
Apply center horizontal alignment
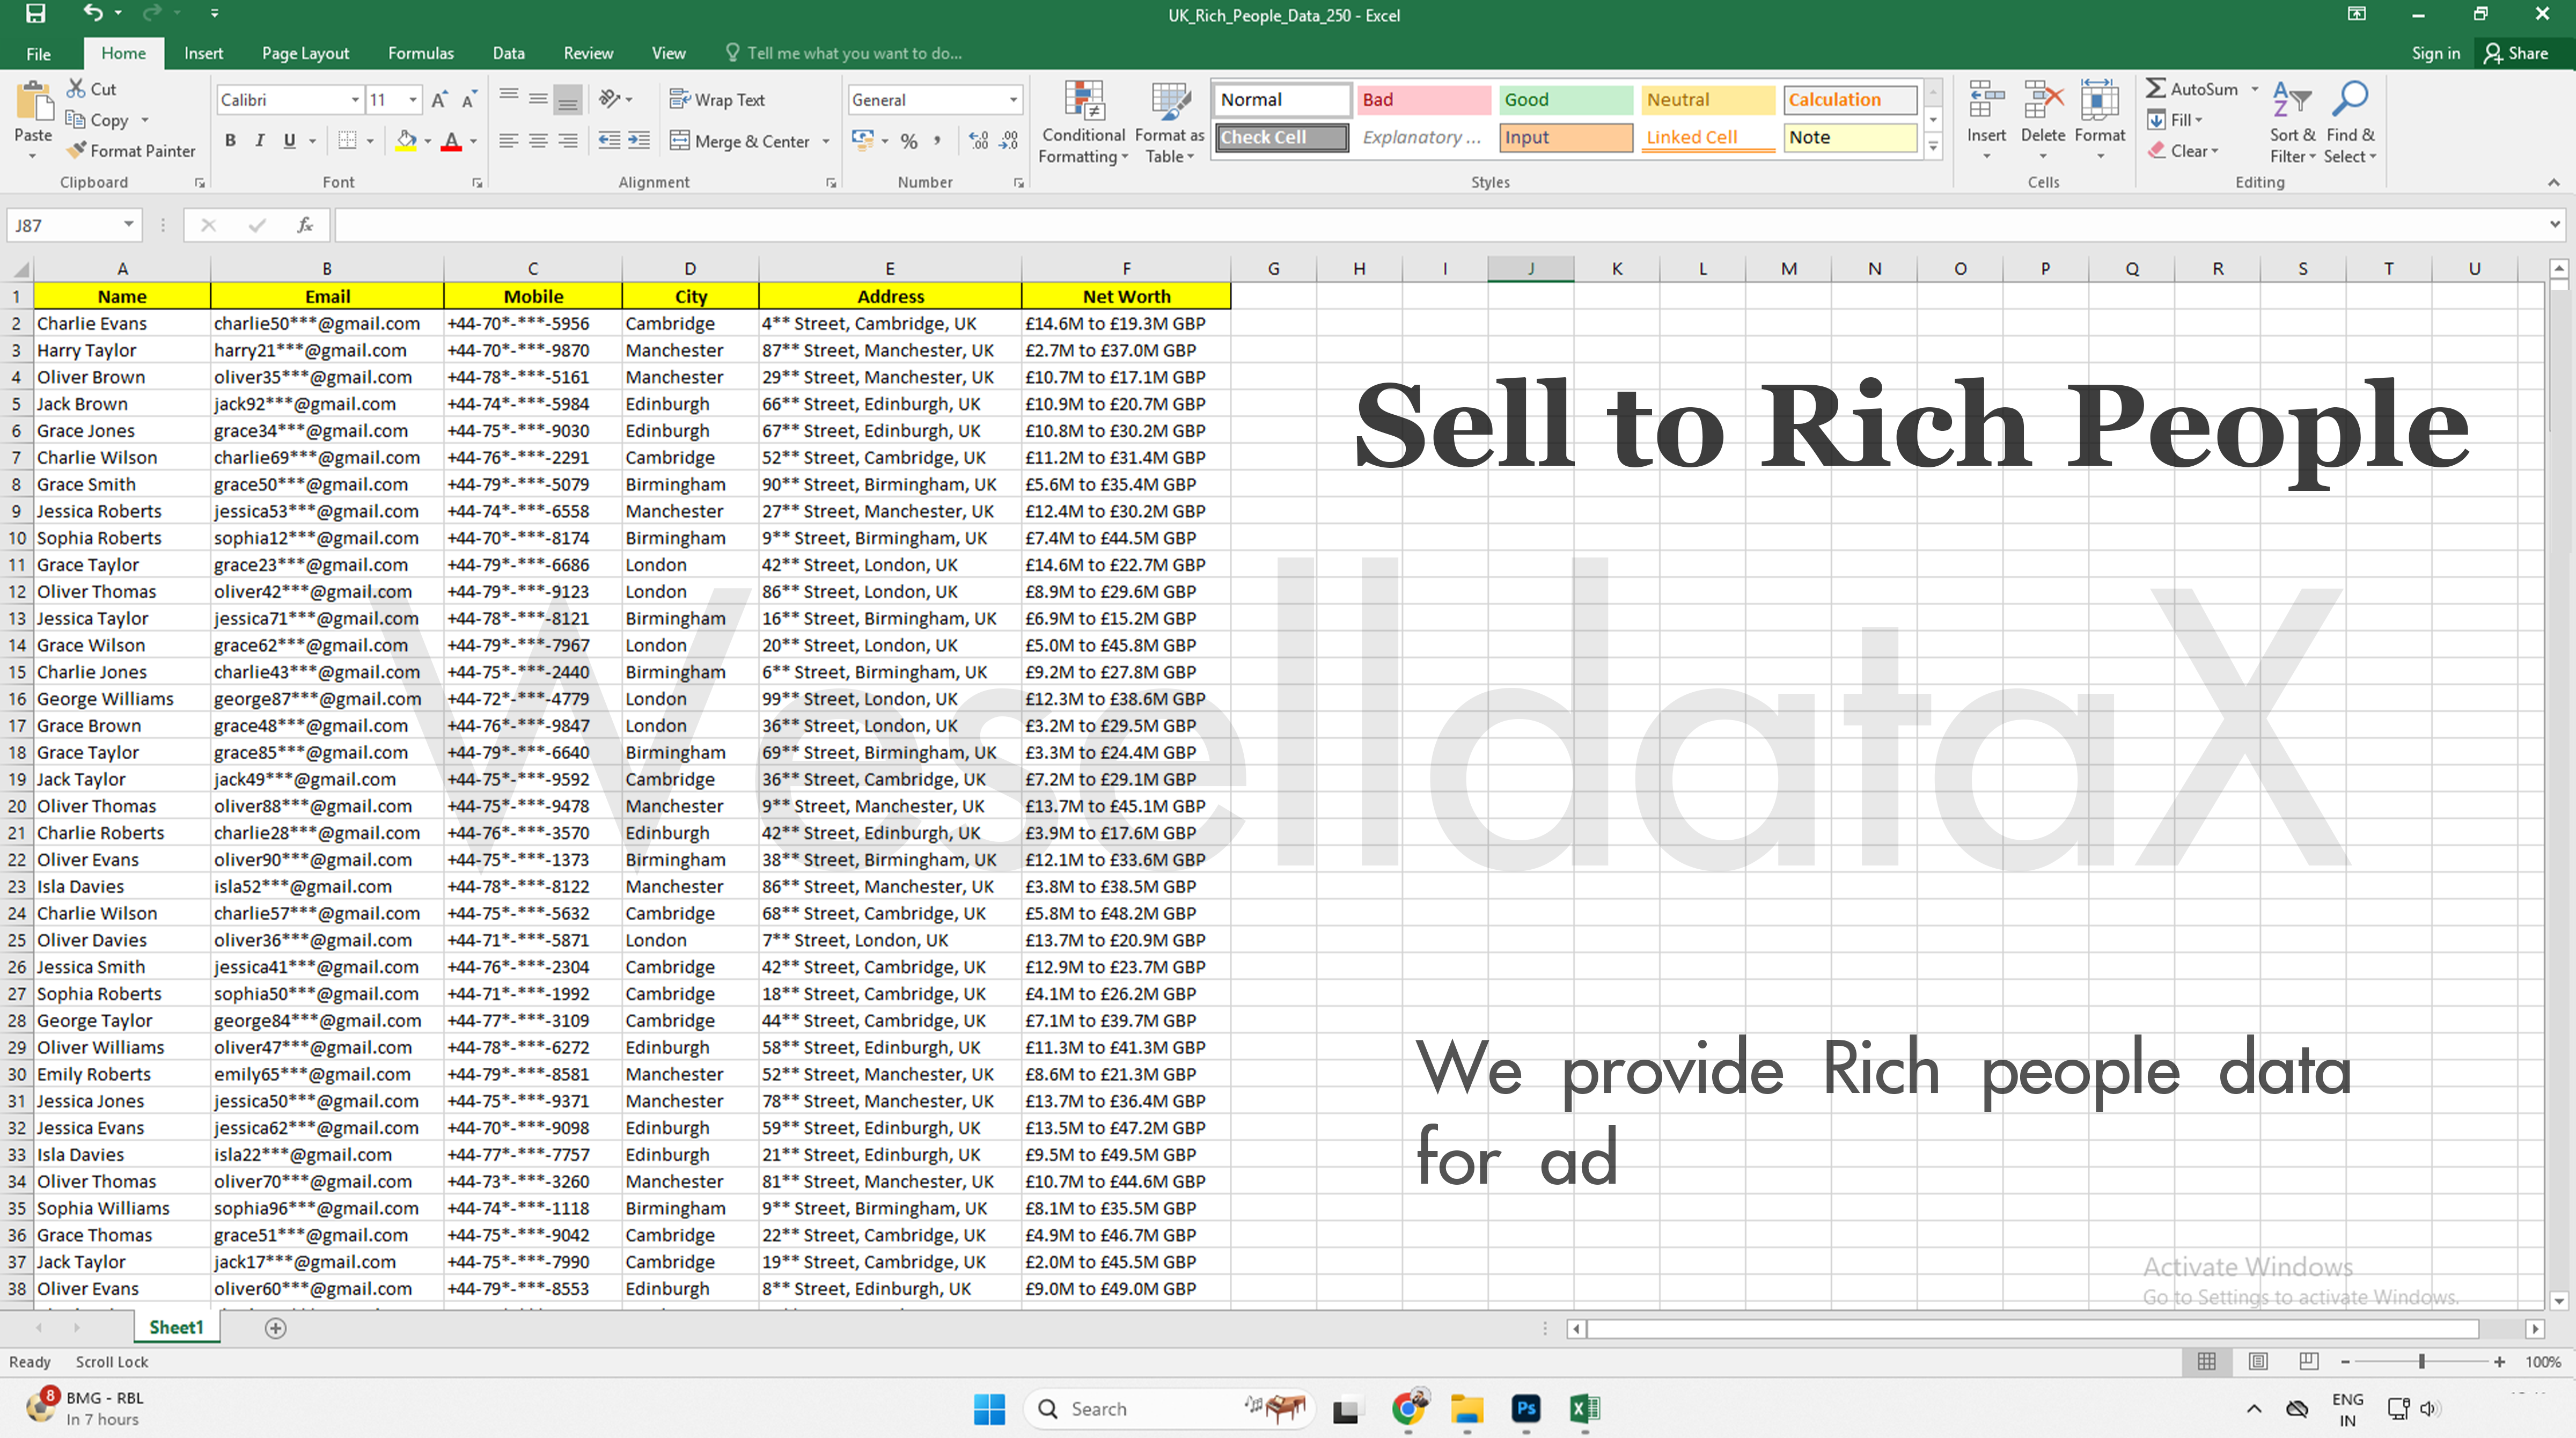tap(538, 141)
